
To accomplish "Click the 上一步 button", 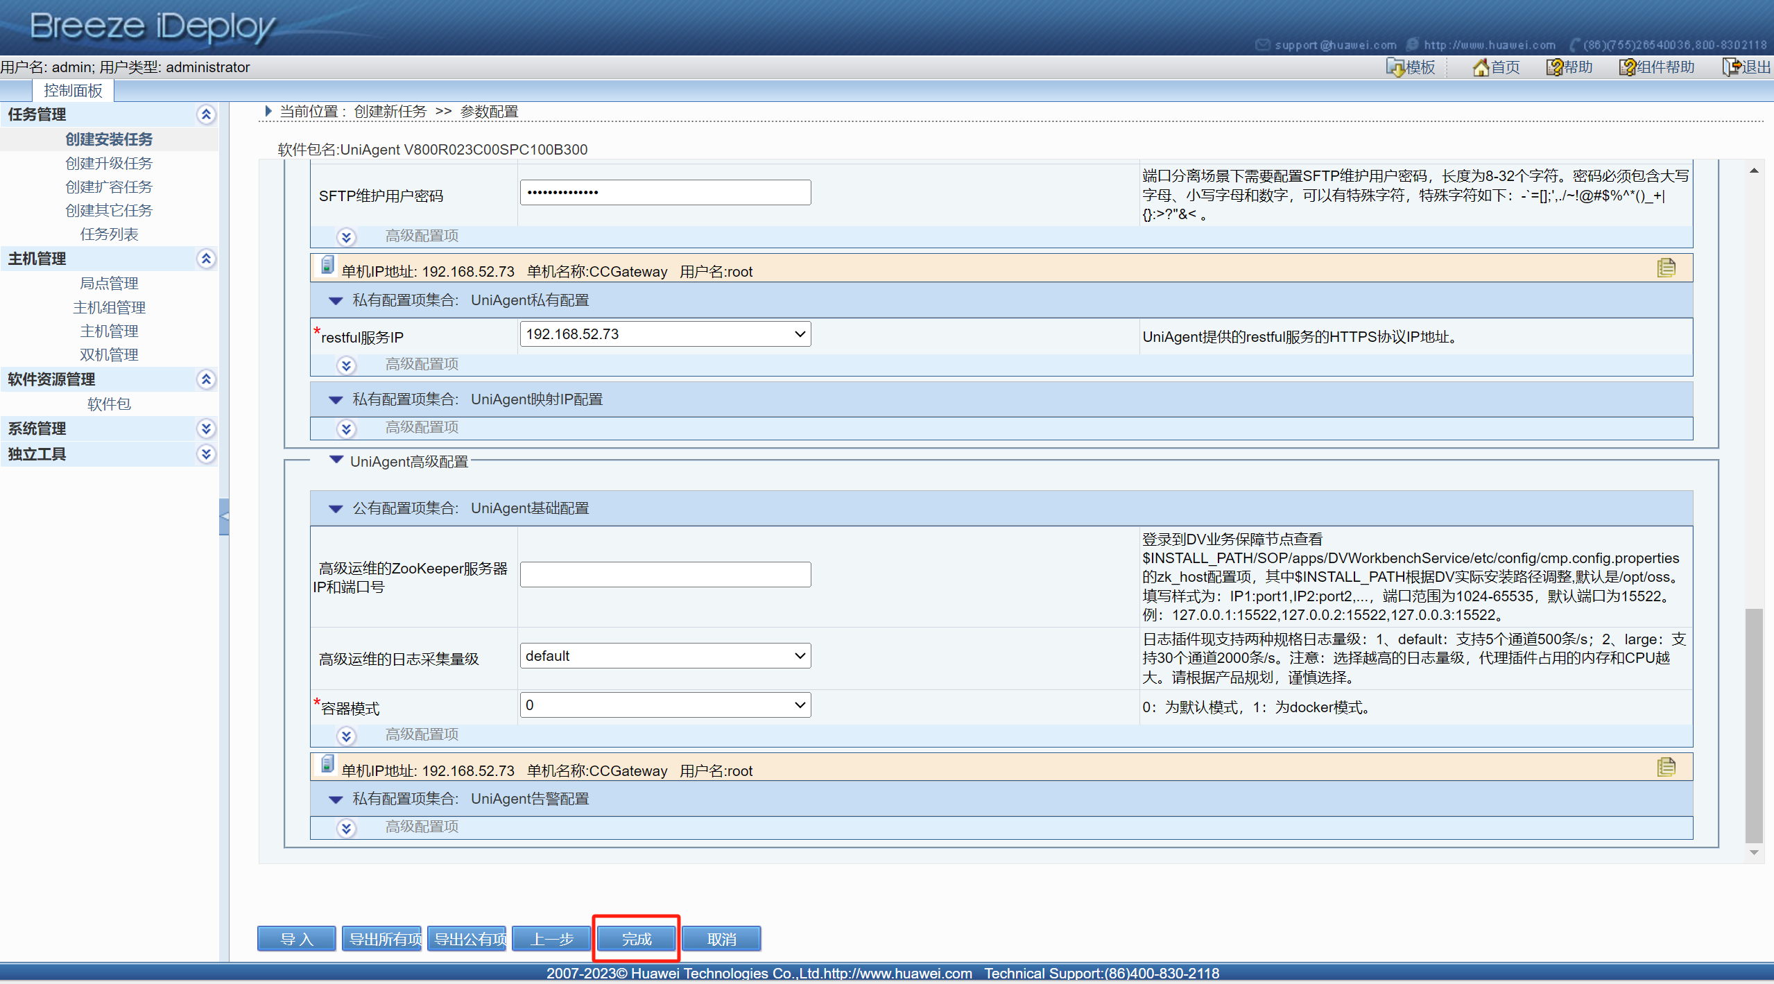I will (x=551, y=939).
